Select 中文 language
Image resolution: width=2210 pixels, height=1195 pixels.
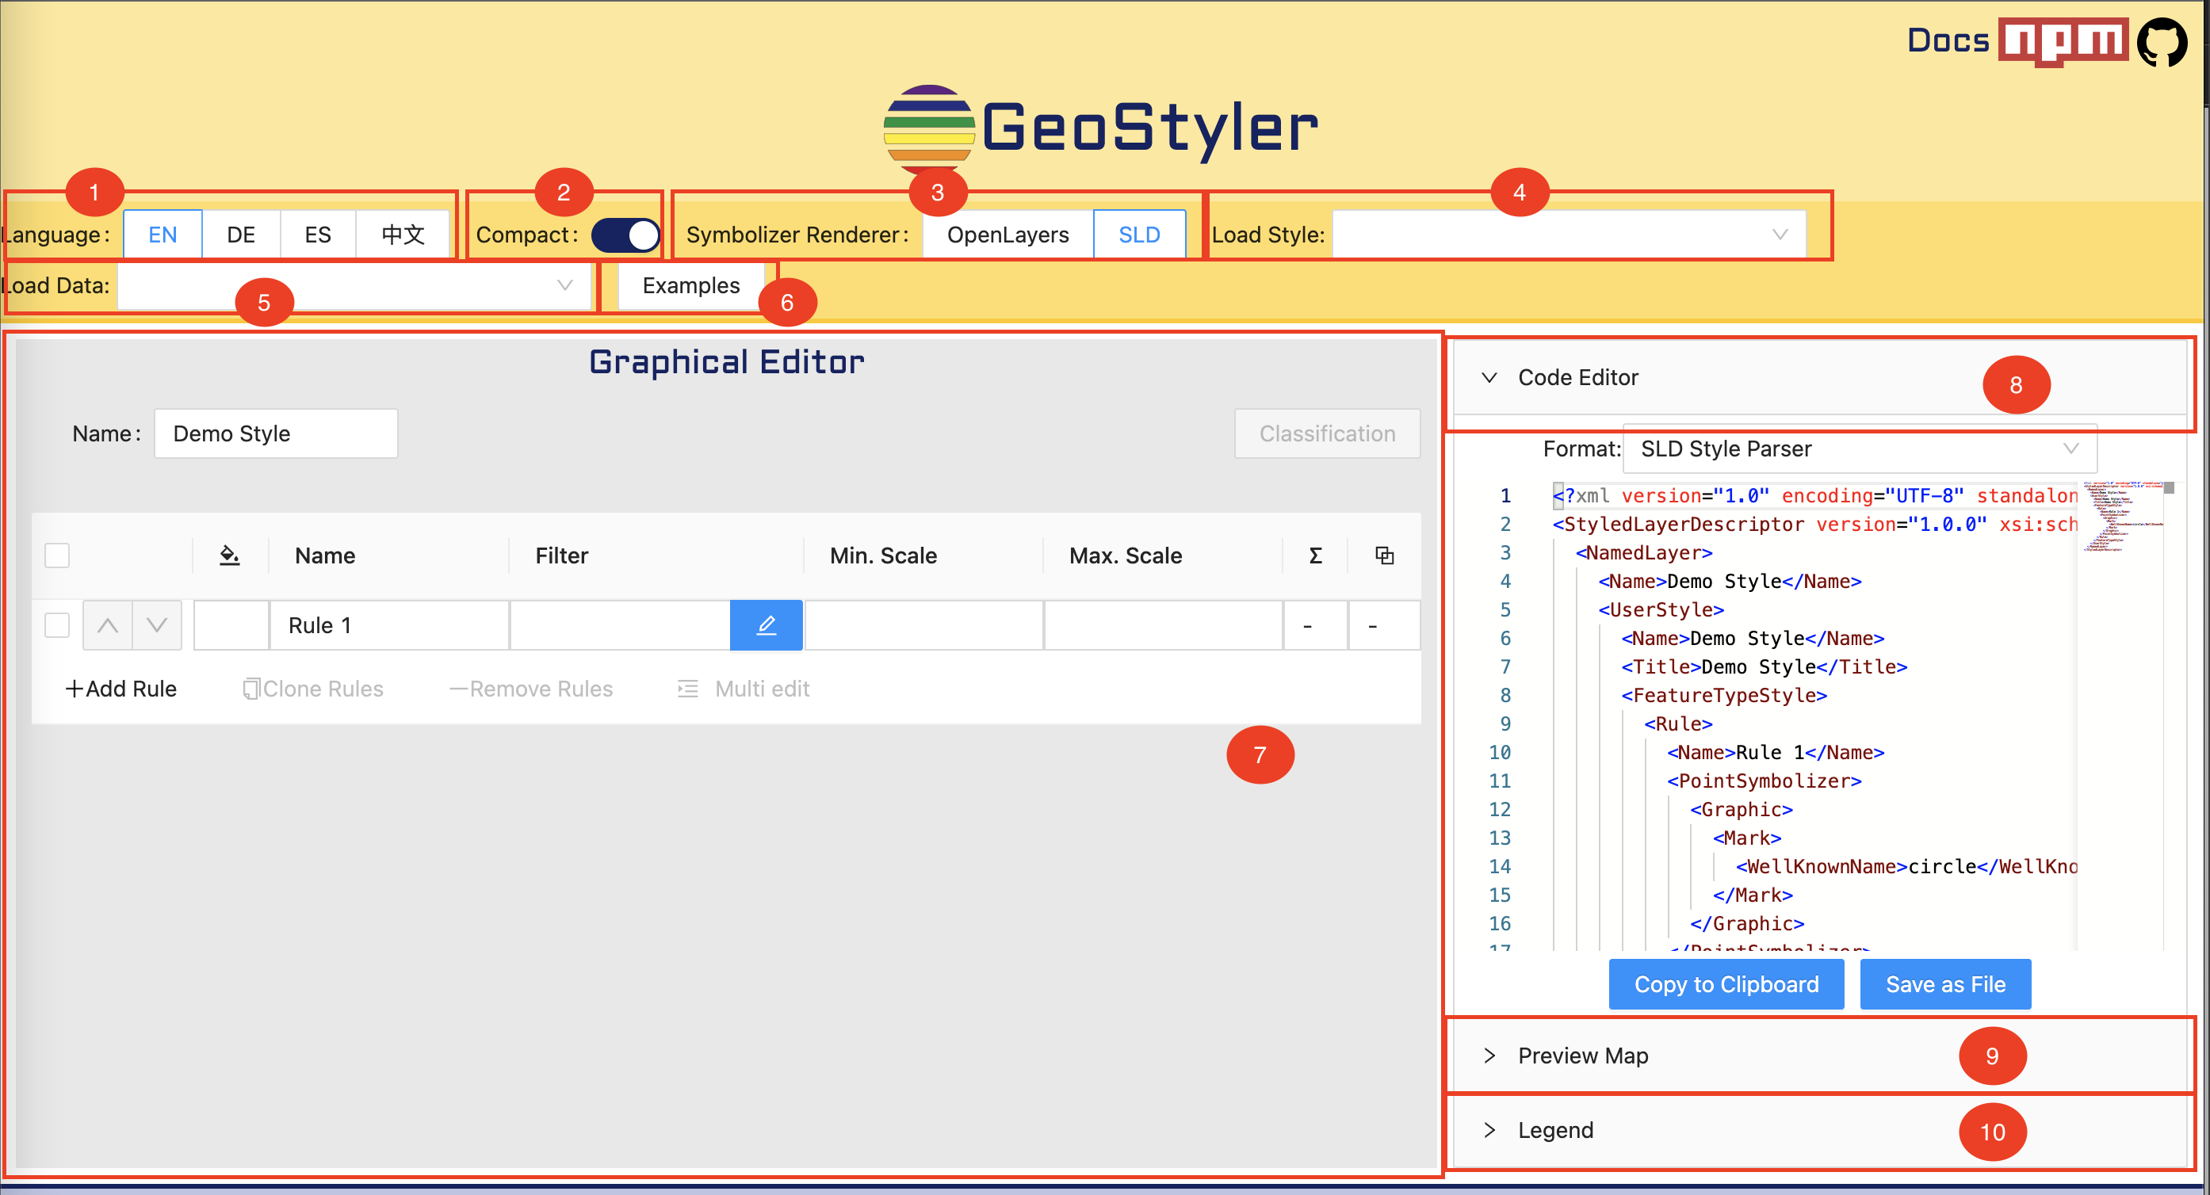403,235
